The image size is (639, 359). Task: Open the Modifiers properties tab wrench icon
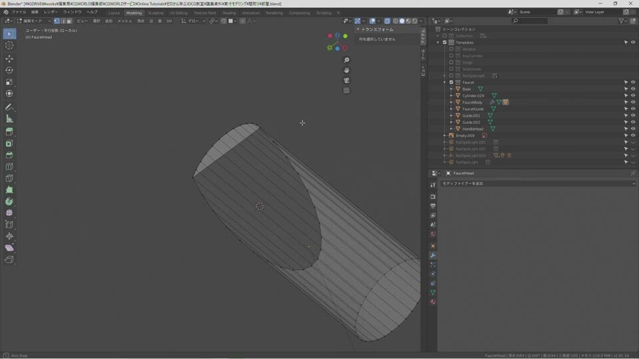[433, 255]
